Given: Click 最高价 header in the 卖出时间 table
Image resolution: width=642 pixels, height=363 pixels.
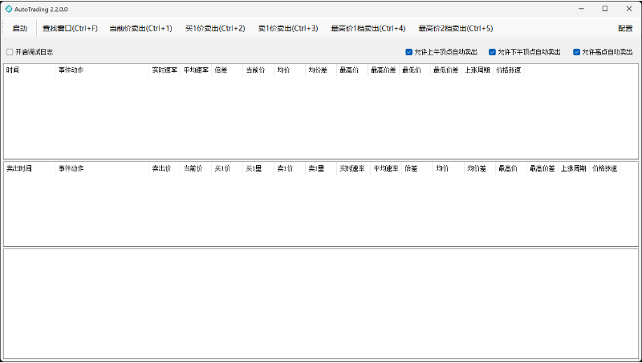Looking at the screenshot, I should [x=511, y=168].
